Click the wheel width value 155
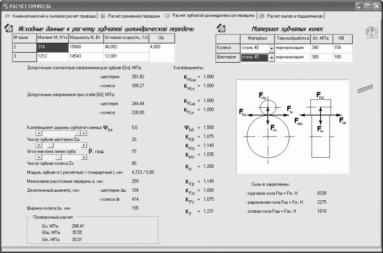The image size is (383, 253). pyautogui.click(x=135, y=208)
